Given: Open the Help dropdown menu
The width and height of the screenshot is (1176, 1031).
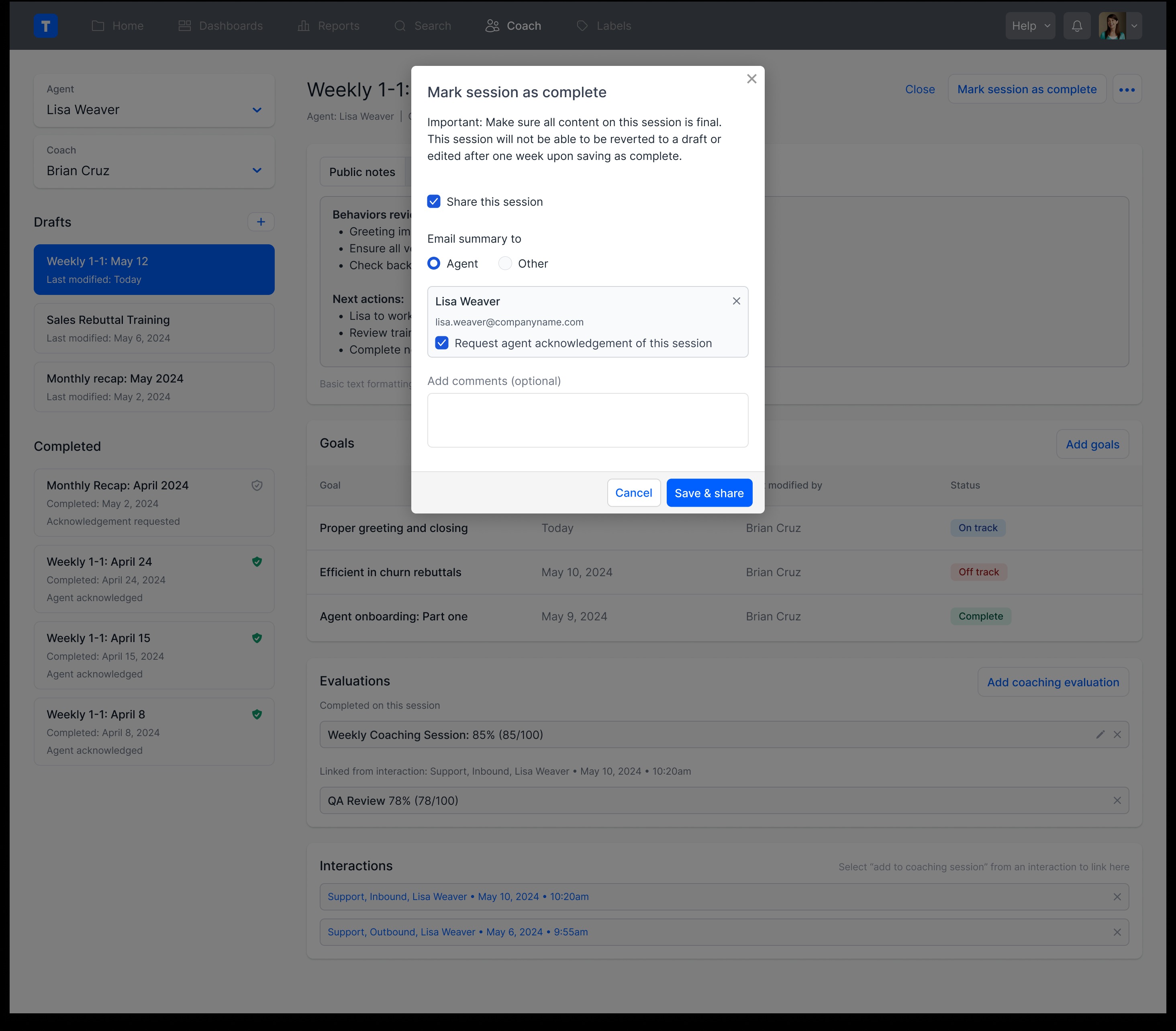Looking at the screenshot, I should pyautogui.click(x=1030, y=26).
